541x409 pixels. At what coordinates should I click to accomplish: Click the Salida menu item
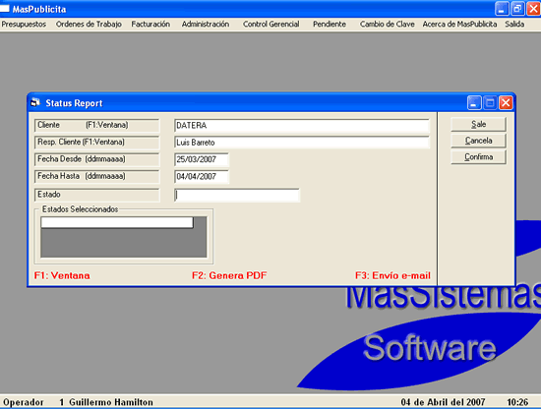point(514,25)
